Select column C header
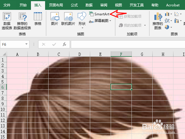 (x=59, y=54)
